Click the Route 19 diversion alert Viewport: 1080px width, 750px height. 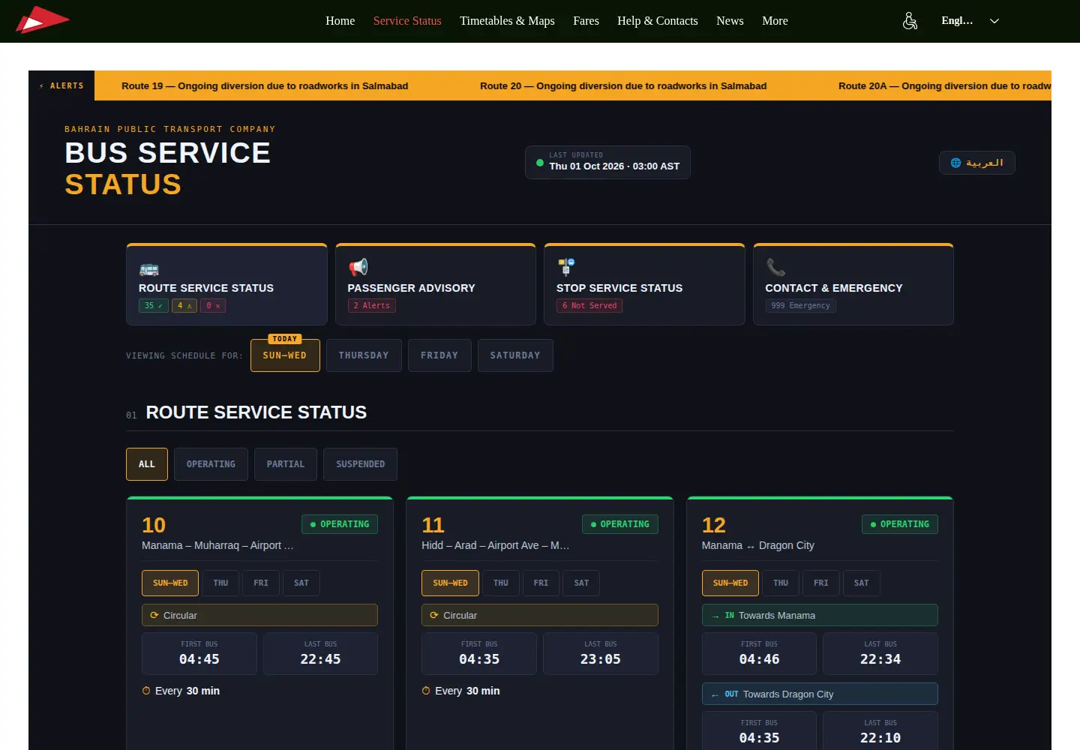(265, 85)
